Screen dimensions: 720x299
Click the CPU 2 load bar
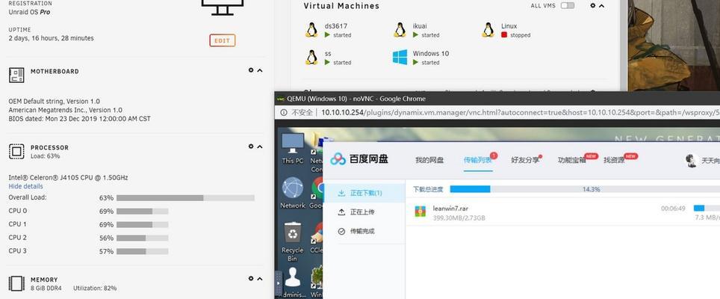coord(142,238)
